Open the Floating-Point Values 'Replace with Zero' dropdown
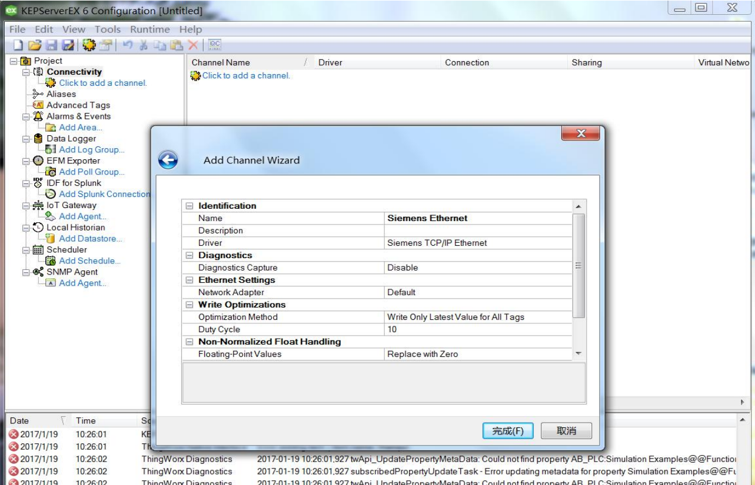 point(478,354)
